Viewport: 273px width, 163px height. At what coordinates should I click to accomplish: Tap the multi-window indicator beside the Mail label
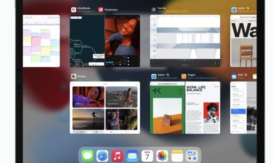pyautogui.click(x=246, y=75)
